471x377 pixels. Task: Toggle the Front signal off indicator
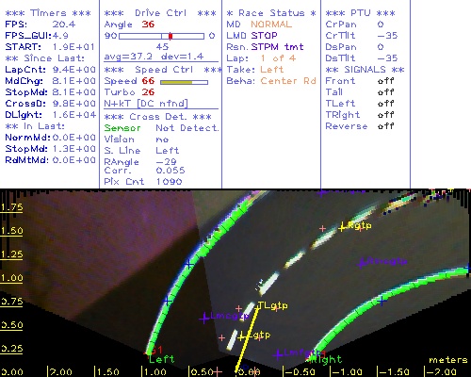(385, 81)
